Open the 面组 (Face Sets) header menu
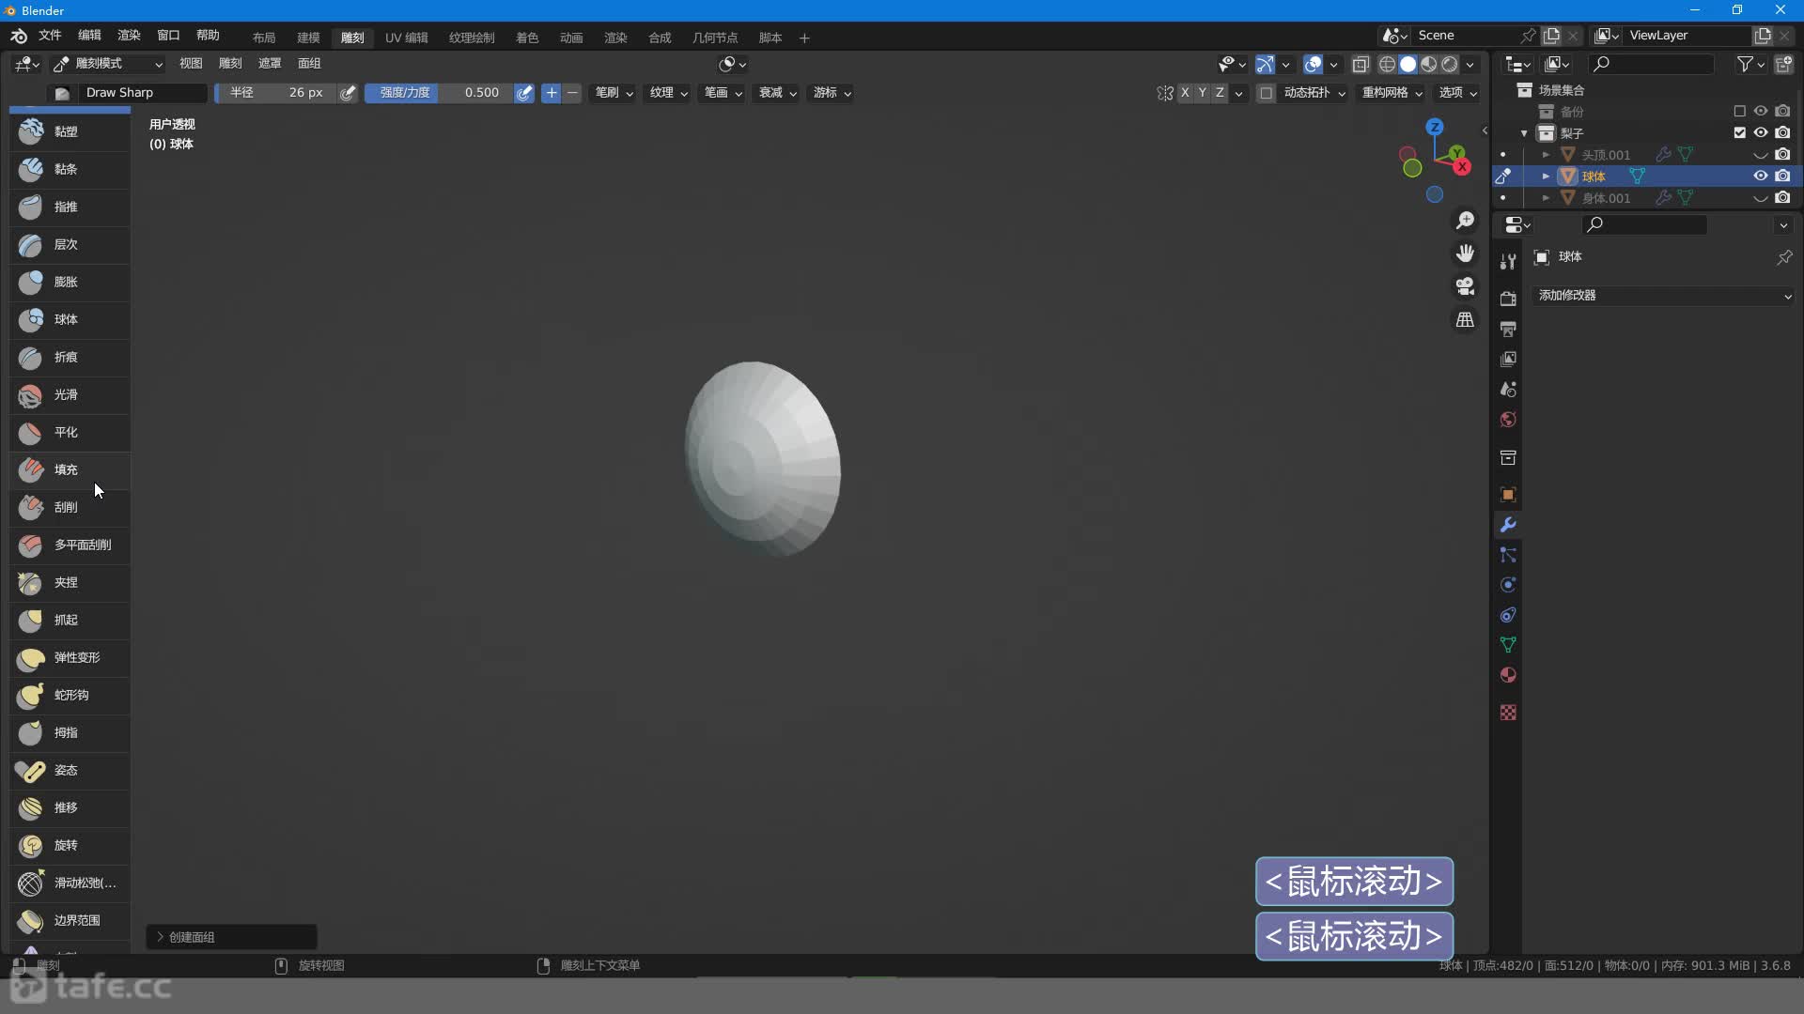This screenshot has height=1014, width=1804. [x=309, y=64]
